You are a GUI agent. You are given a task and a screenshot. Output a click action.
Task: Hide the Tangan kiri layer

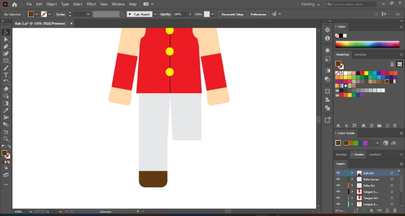(338, 198)
